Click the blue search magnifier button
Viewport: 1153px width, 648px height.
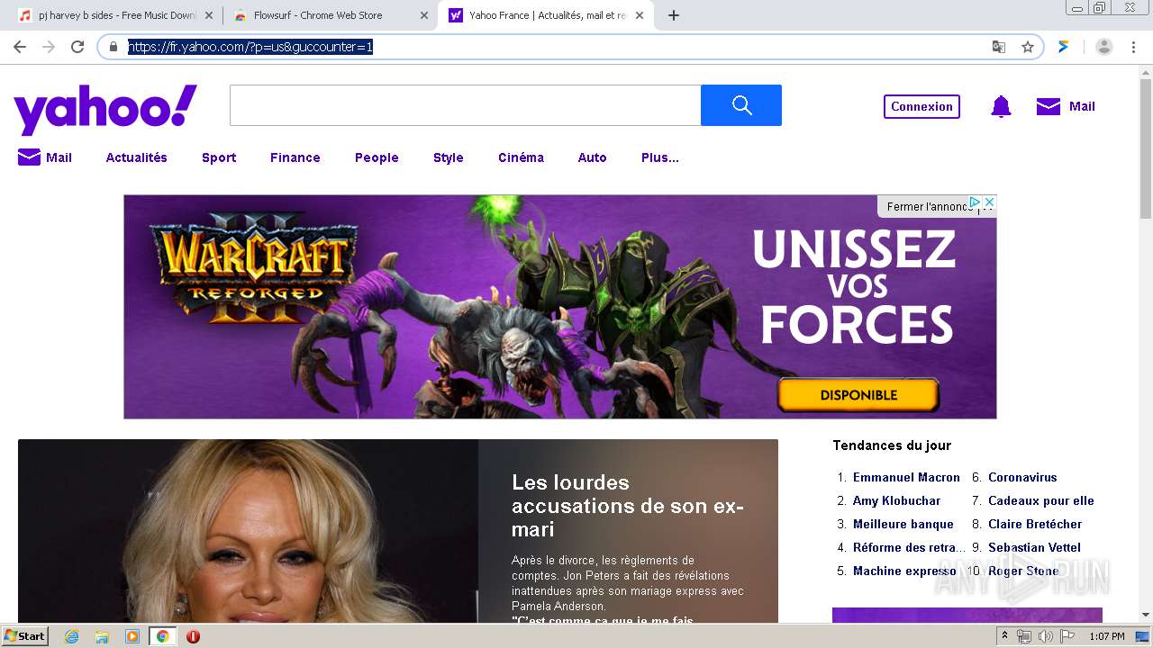741,105
